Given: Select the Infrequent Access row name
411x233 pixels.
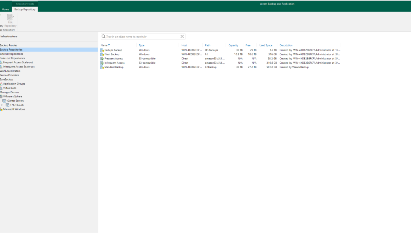Looking at the screenshot, I should point(114,63).
